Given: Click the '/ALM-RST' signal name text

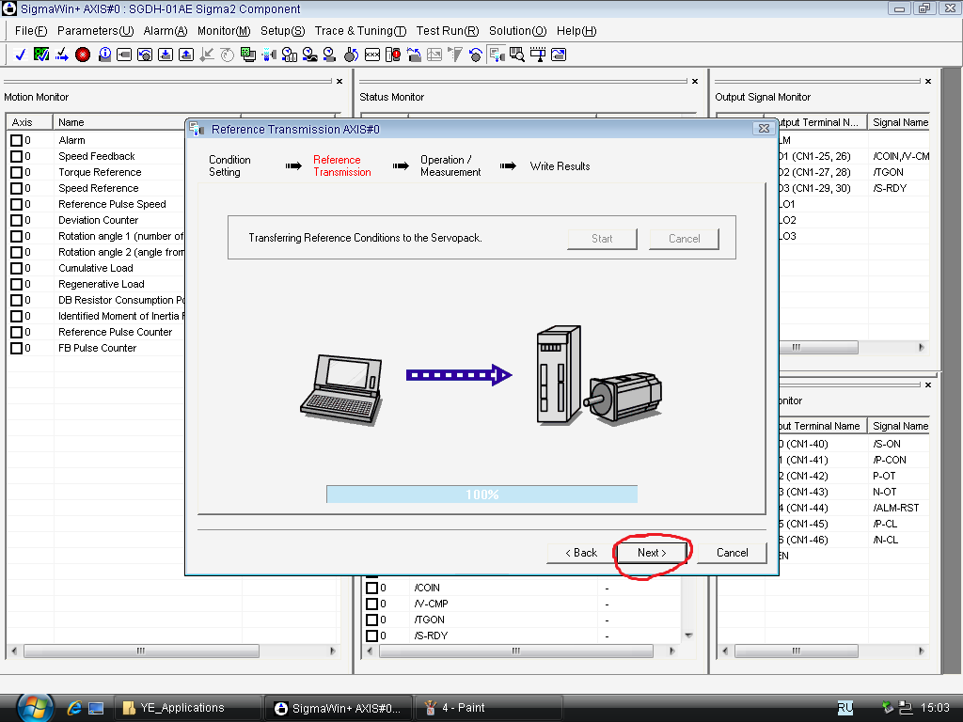Looking at the screenshot, I should pyautogui.click(x=896, y=508).
